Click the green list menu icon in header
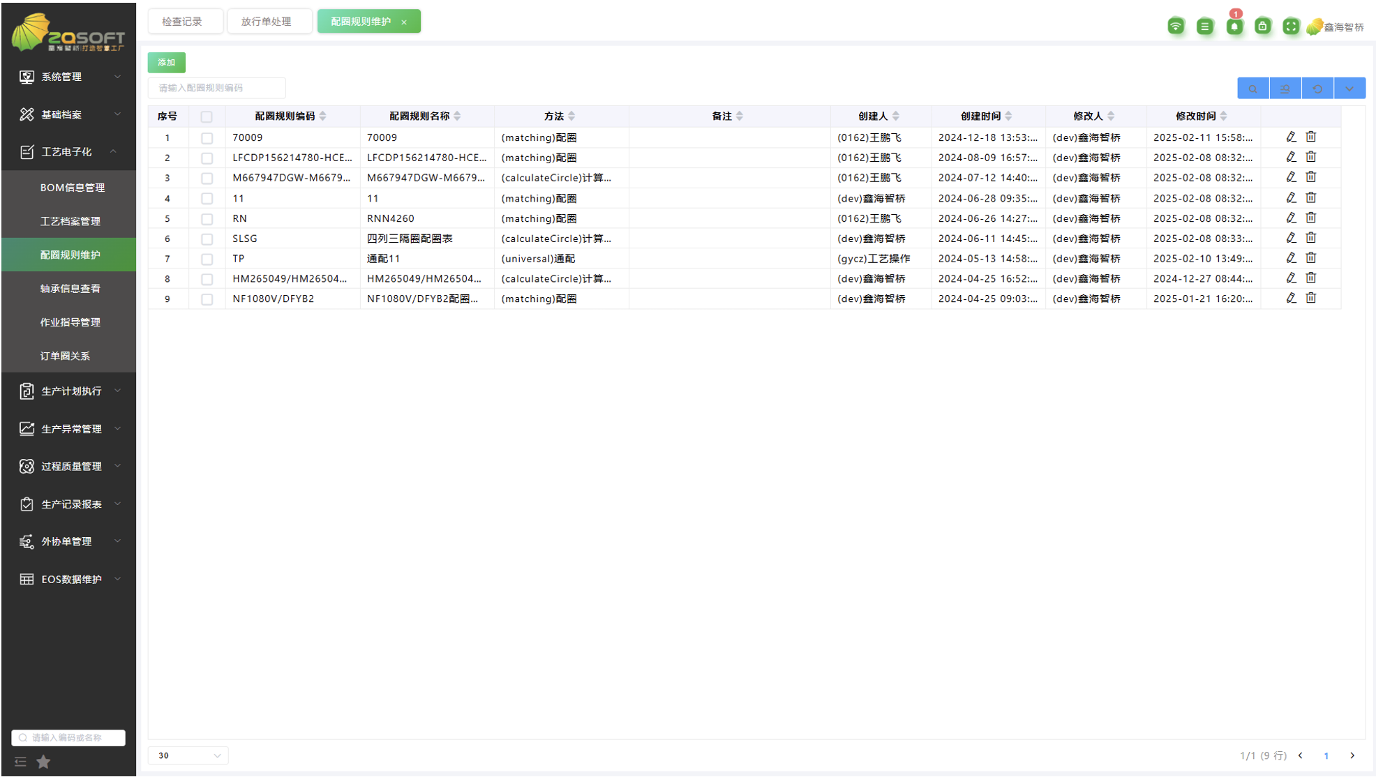Screen dimensions: 1376x777 (1205, 27)
